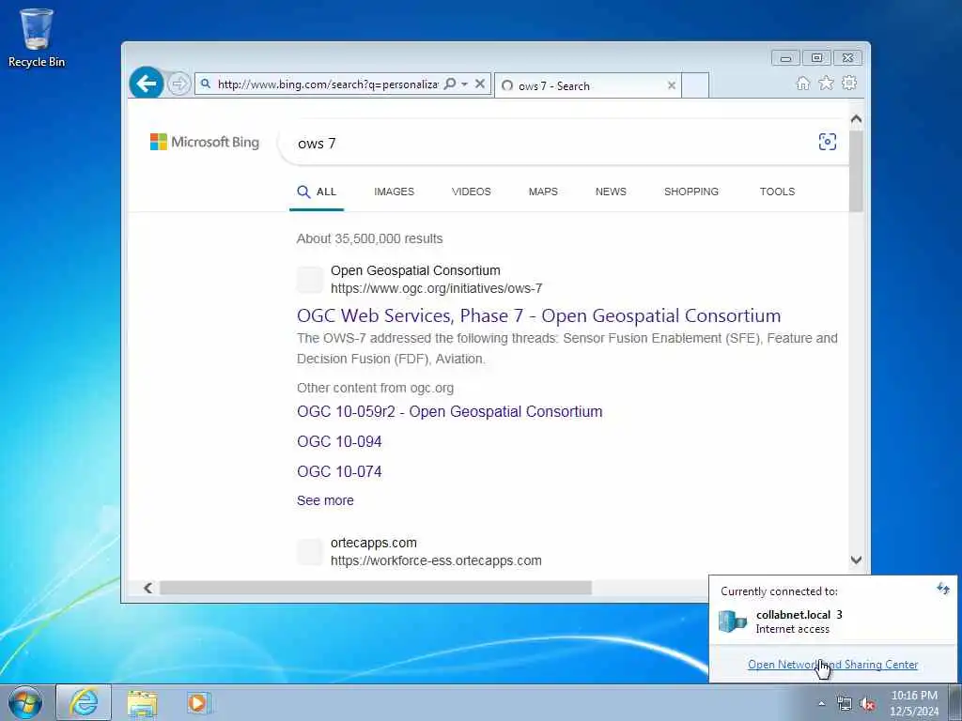Open 'OGC Web Services, Phase 7' result link

click(x=538, y=315)
